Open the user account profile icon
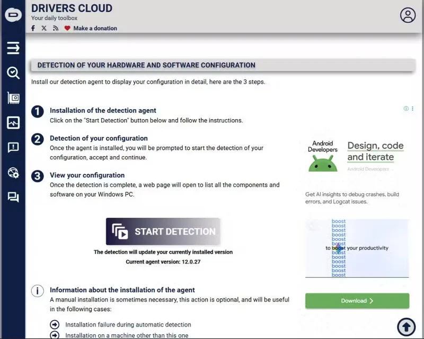The width and height of the screenshot is (424, 339). [408, 15]
